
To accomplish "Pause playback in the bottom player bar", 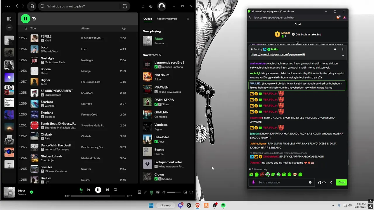I will pyautogui.click(x=98, y=190).
